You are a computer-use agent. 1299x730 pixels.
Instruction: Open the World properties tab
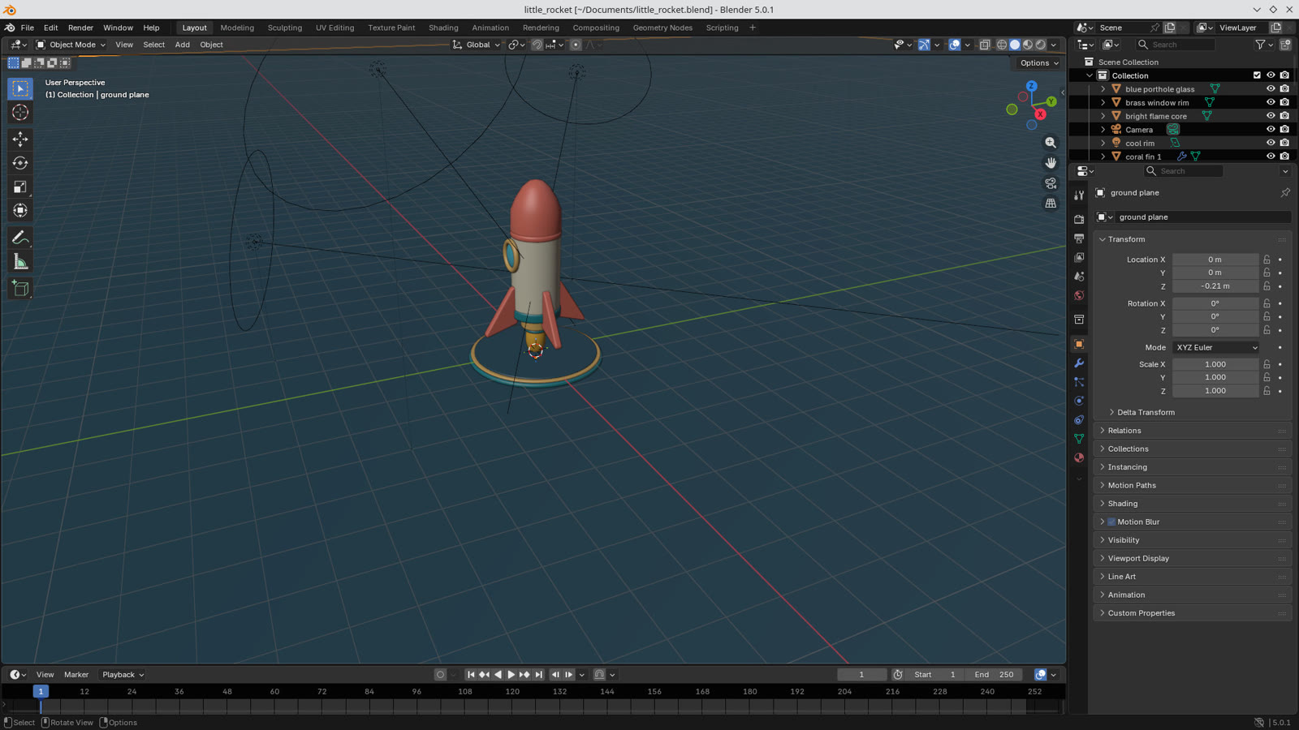point(1079,295)
